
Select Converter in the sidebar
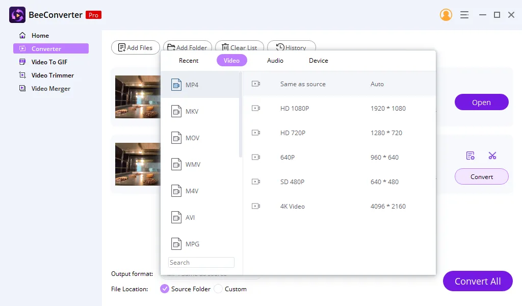pos(51,48)
